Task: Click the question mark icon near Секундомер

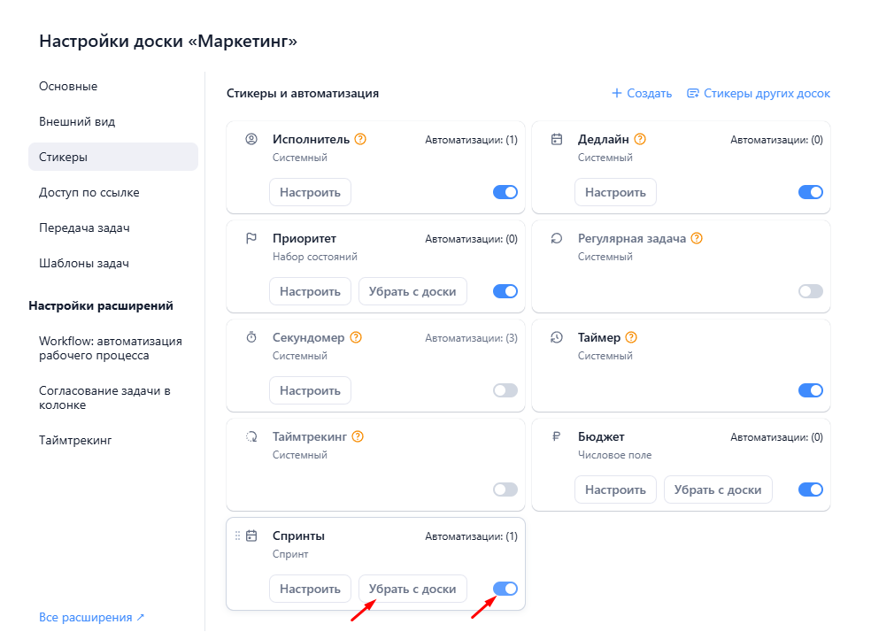Action: point(356,337)
